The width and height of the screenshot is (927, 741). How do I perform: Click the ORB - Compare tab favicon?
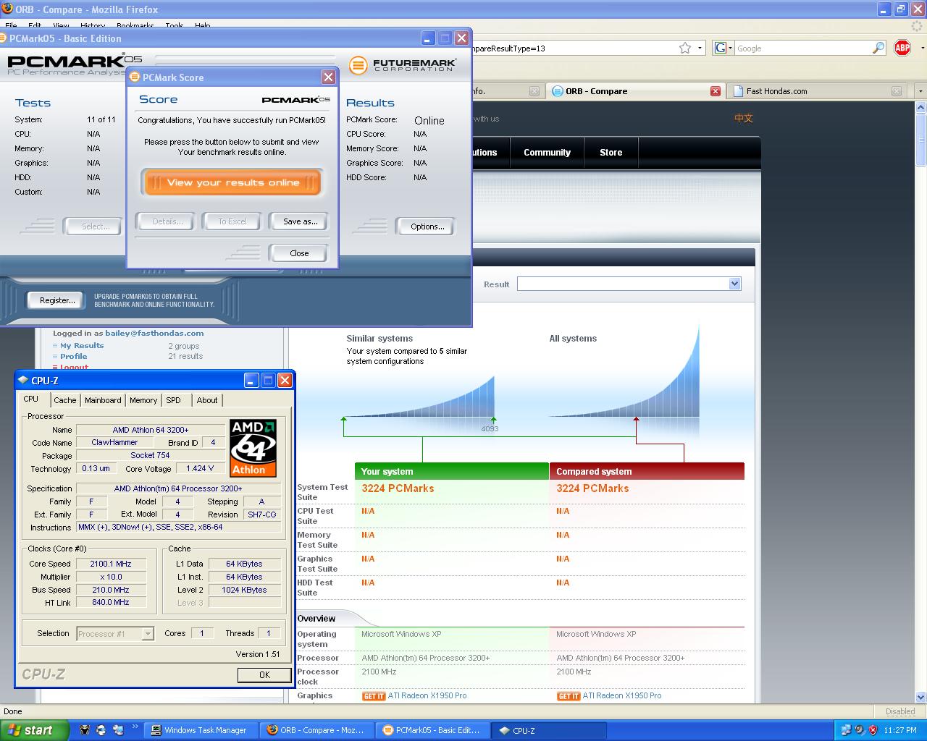click(x=558, y=91)
